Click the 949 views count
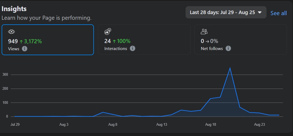The height and width of the screenshot is (136, 293). [x=13, y=41]
